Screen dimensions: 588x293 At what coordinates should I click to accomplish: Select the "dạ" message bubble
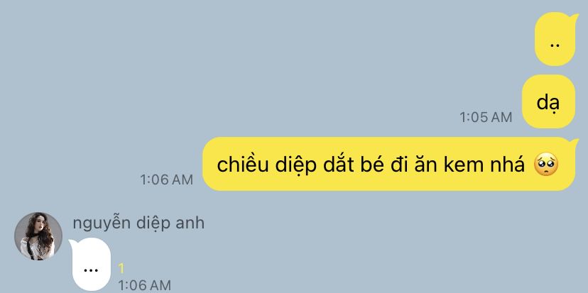549,101
